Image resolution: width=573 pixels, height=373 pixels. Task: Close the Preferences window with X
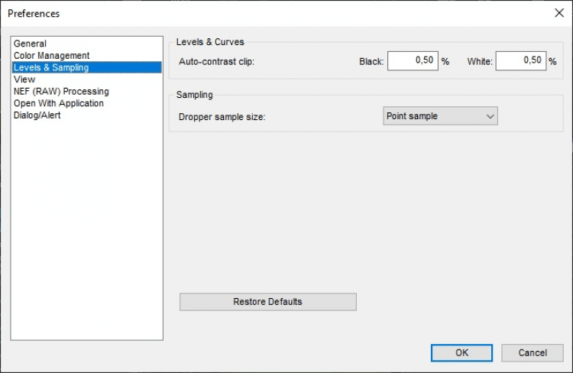coord(558,13)
